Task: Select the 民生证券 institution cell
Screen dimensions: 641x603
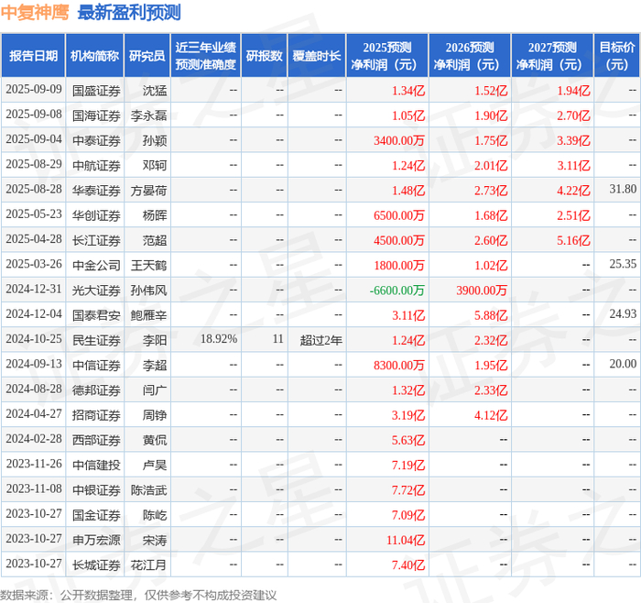Action: click(96, 340)
